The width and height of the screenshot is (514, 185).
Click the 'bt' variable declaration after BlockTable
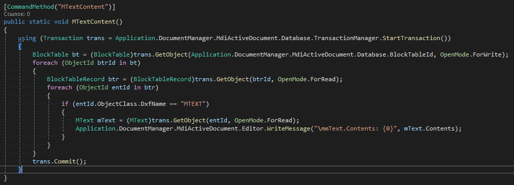pos(76,54)
